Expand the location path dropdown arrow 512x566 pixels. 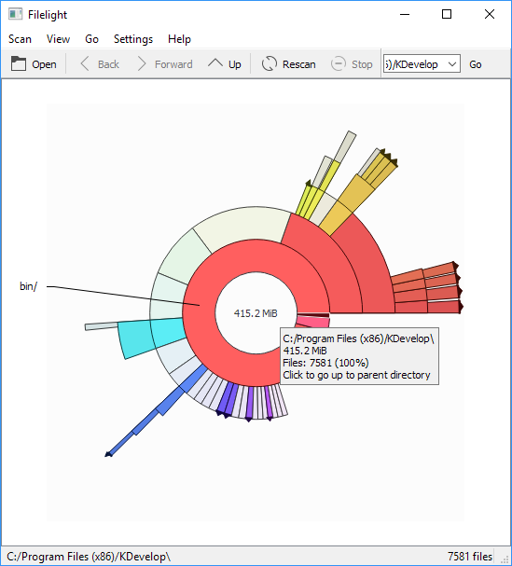452,64
